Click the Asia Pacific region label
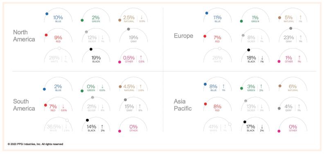 183,105
